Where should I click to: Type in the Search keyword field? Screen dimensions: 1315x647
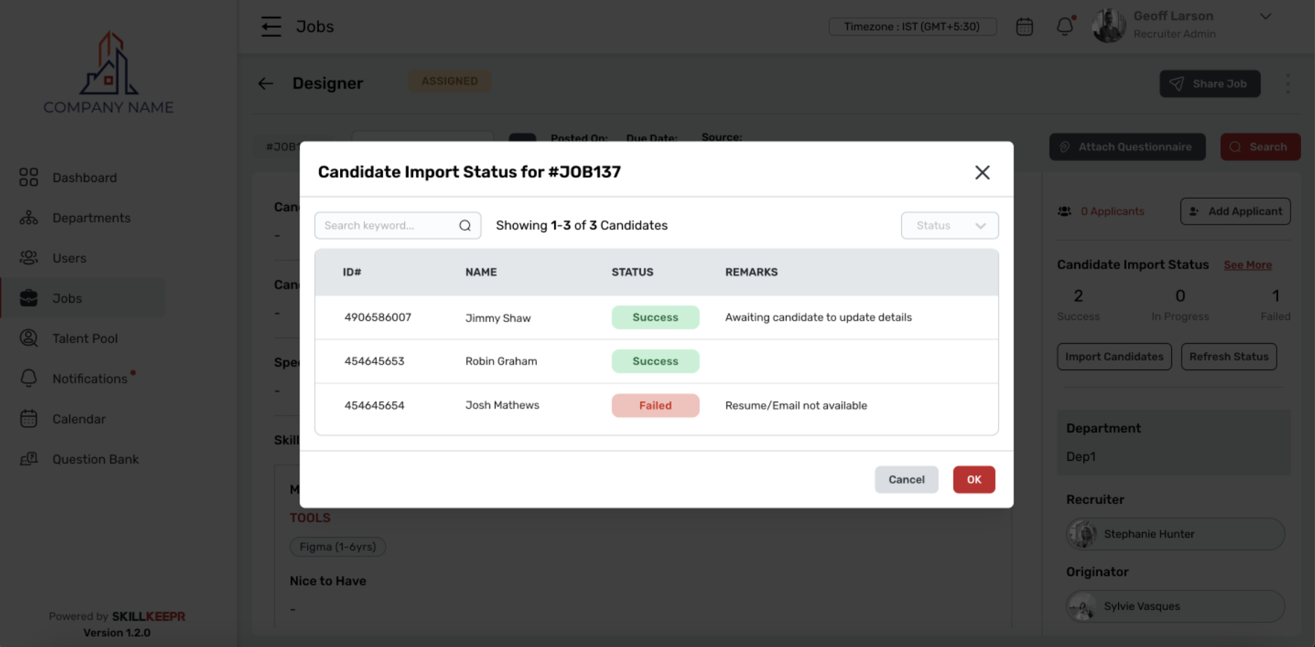387,225
